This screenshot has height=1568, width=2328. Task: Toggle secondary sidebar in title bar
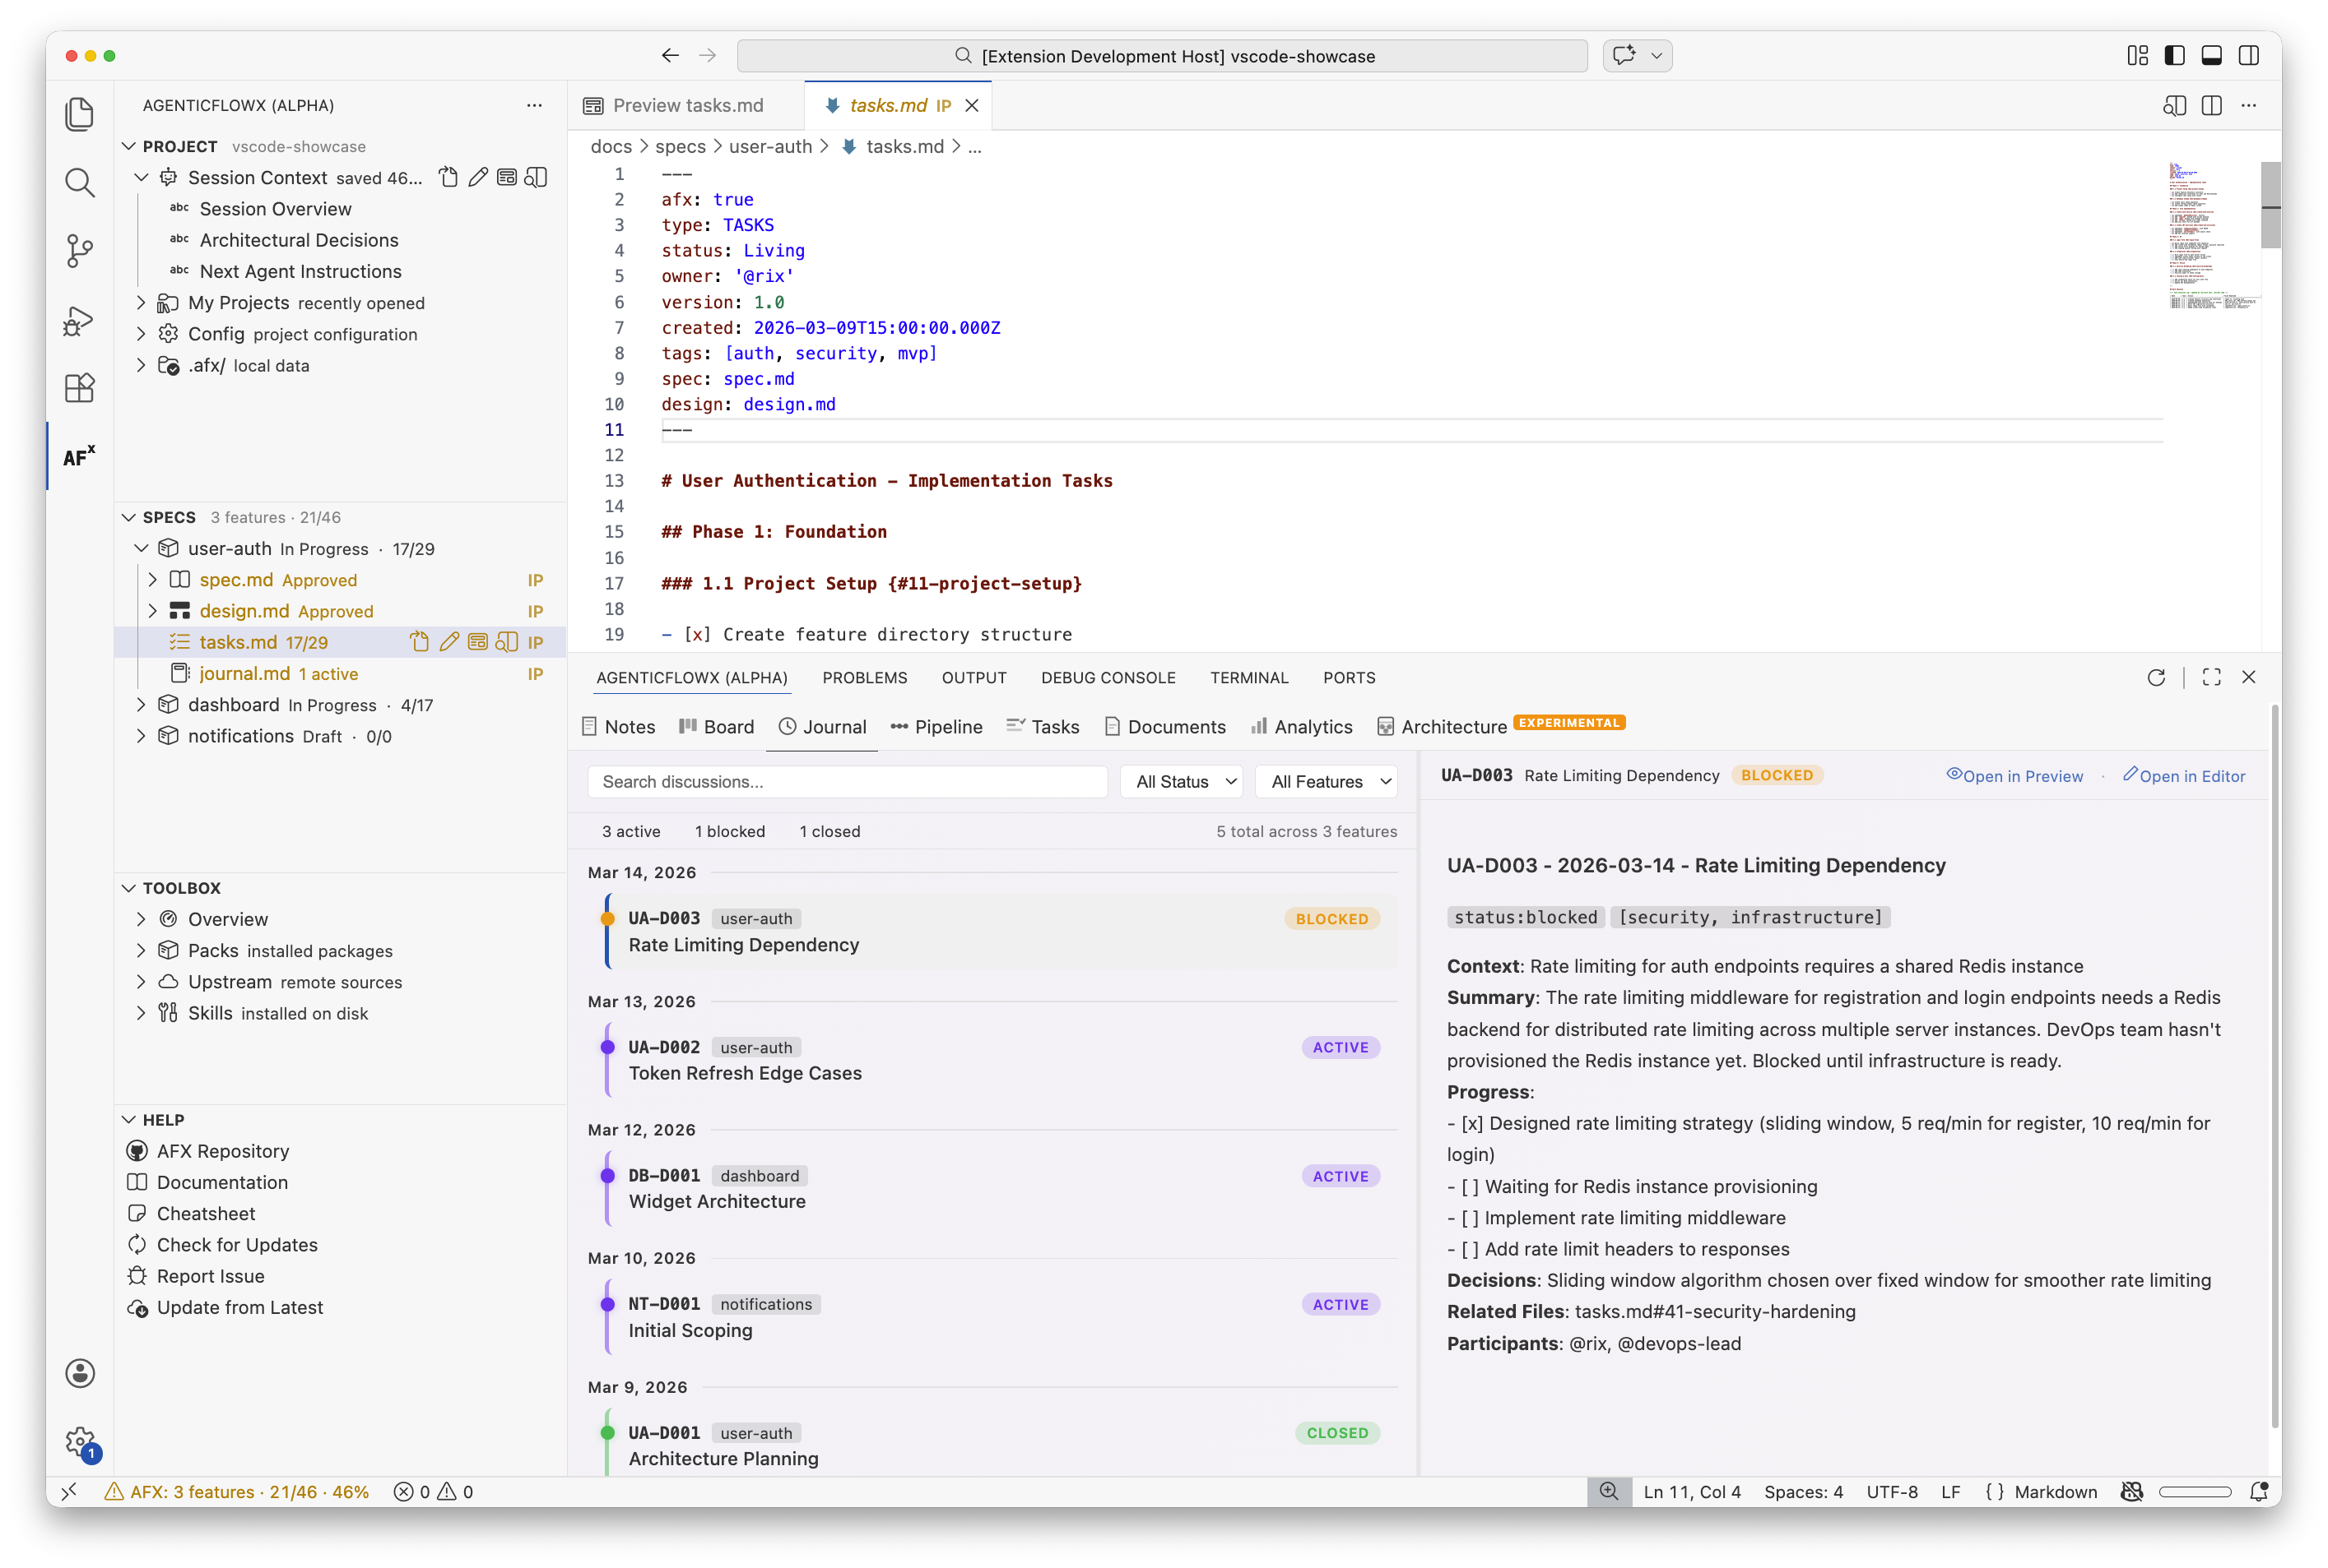tap(2249, 56)
